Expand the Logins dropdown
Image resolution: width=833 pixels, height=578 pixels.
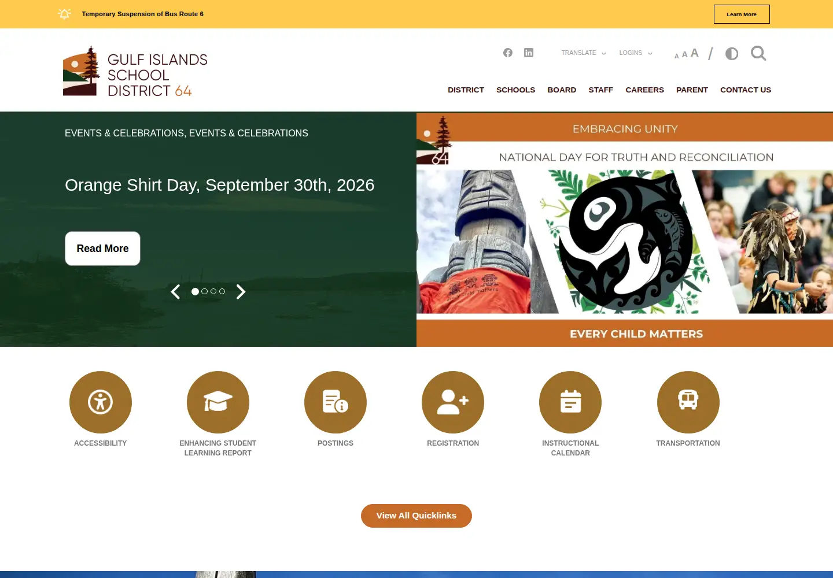(x=636, y=53)
